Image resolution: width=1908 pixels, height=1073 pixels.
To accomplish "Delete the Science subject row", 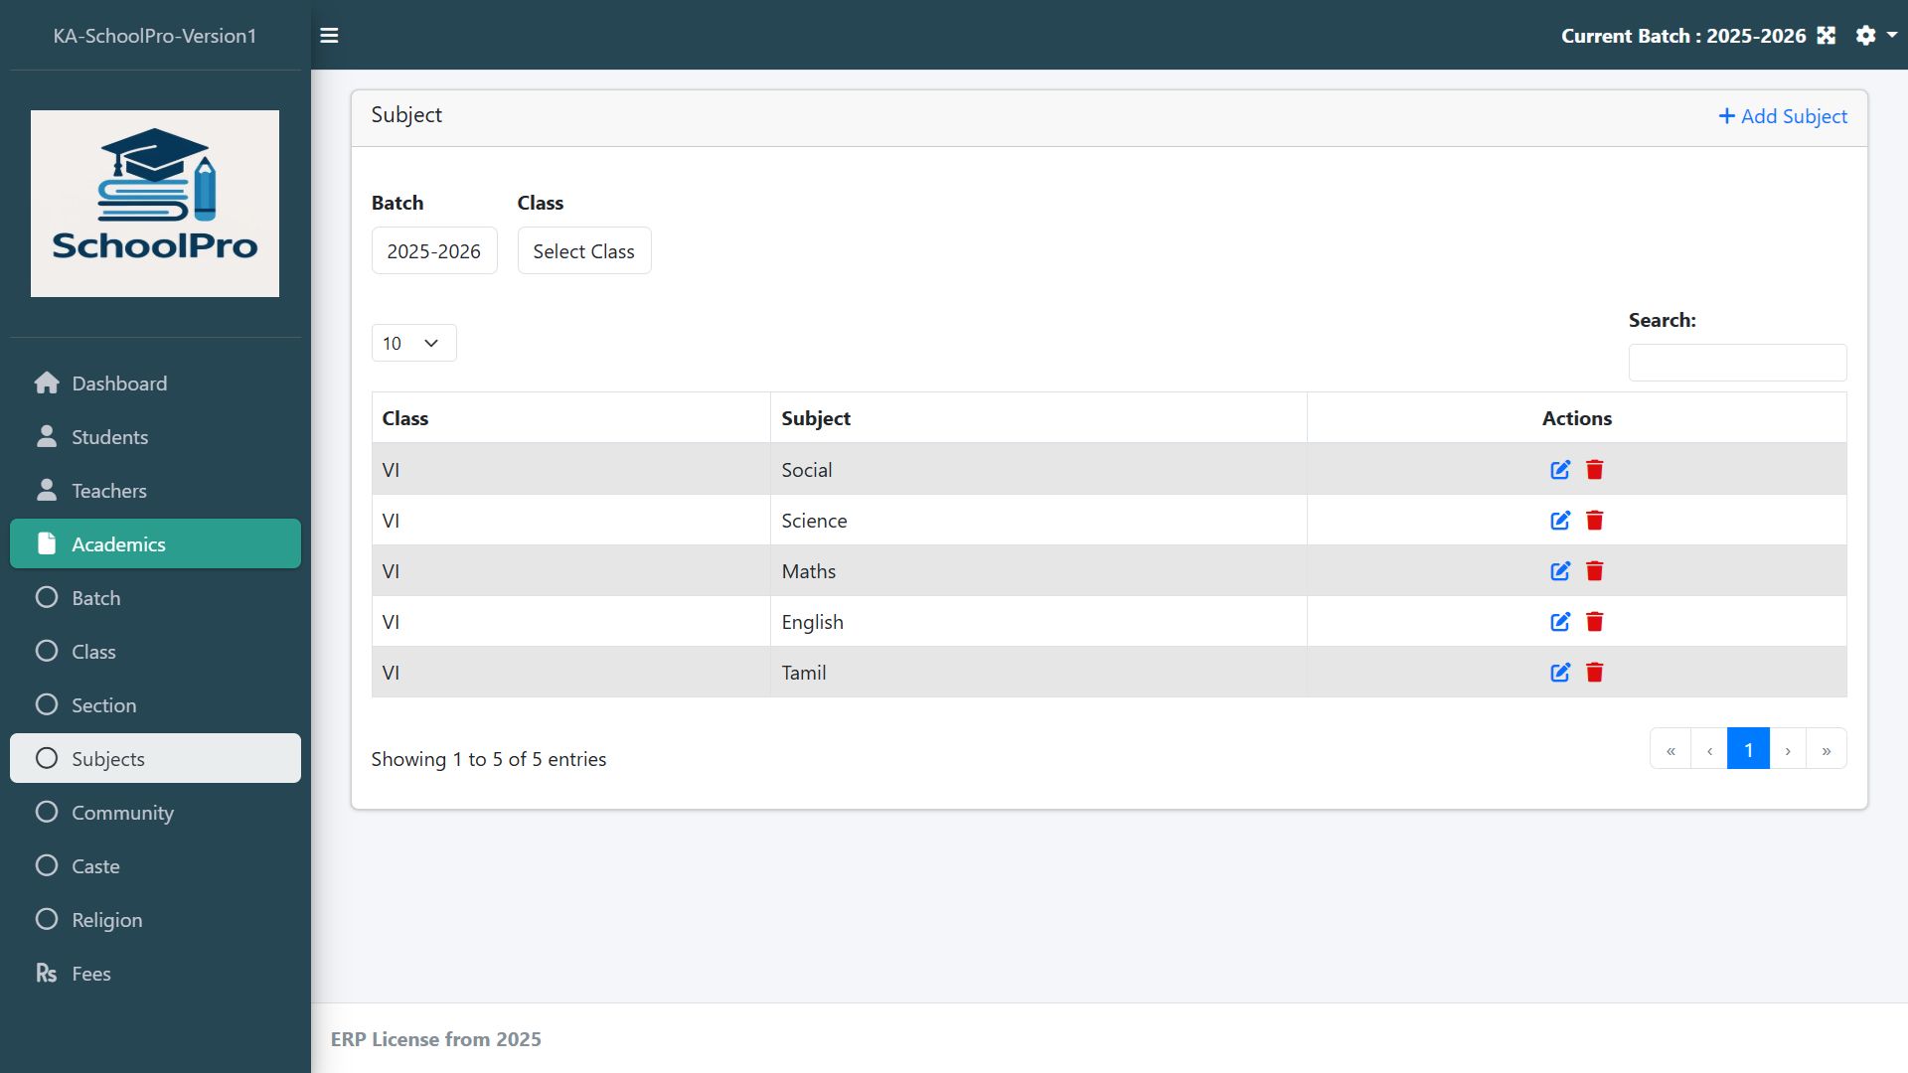I will 1595,521.
